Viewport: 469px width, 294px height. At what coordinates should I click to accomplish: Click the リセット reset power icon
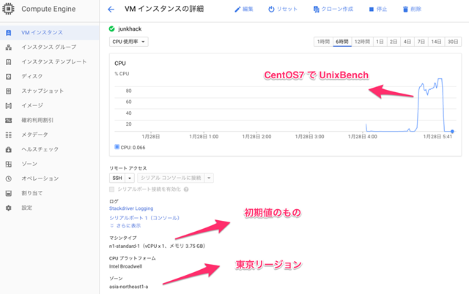pyautogui.click(x=271, y=10)
